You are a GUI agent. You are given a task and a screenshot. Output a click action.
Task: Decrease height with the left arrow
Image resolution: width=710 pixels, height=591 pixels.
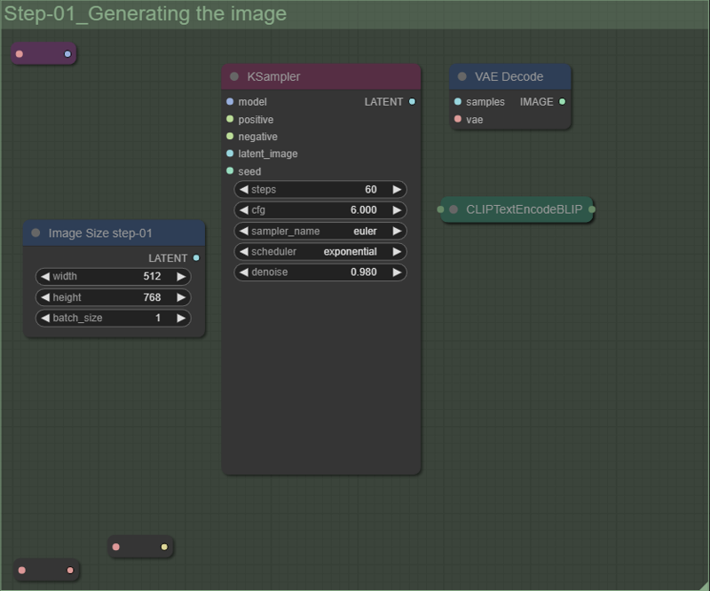click(45, 297)
